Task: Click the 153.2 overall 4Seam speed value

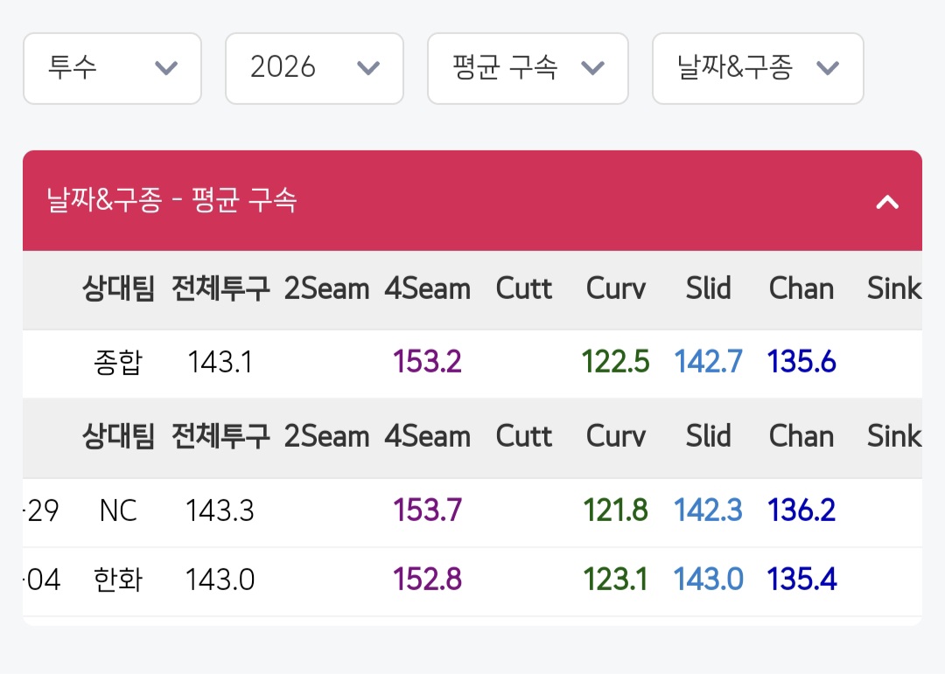Action: pos(427,363)
